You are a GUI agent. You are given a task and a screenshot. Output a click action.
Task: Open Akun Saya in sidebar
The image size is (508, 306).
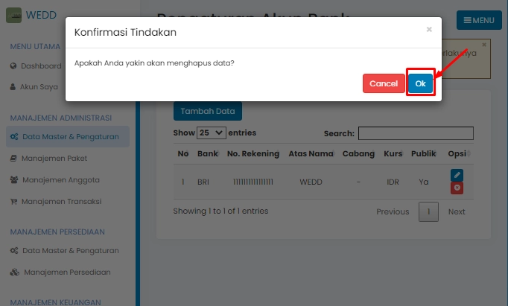[39, 86]
